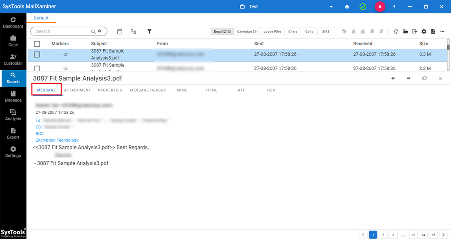
Task: Go to page 13 of results
Action: (413, 235)
